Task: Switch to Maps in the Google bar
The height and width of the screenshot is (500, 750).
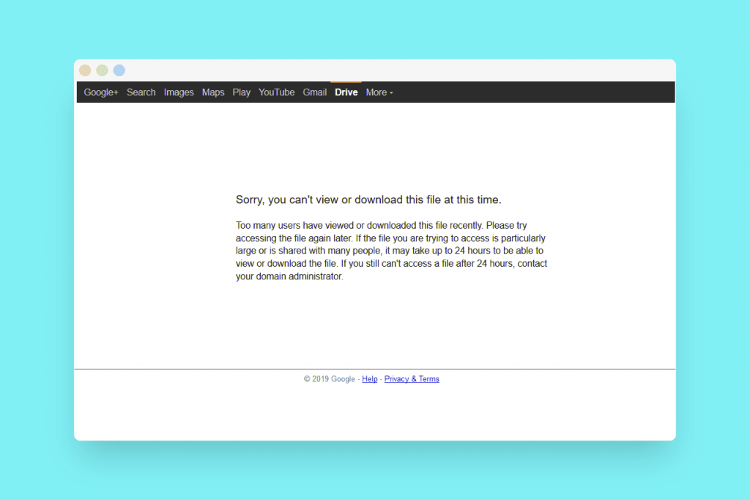Action: pyautogui.click(x=213, y=92)
